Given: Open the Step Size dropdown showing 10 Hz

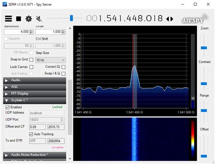Looking at the screenshot, I should click(x=50, y=60).
